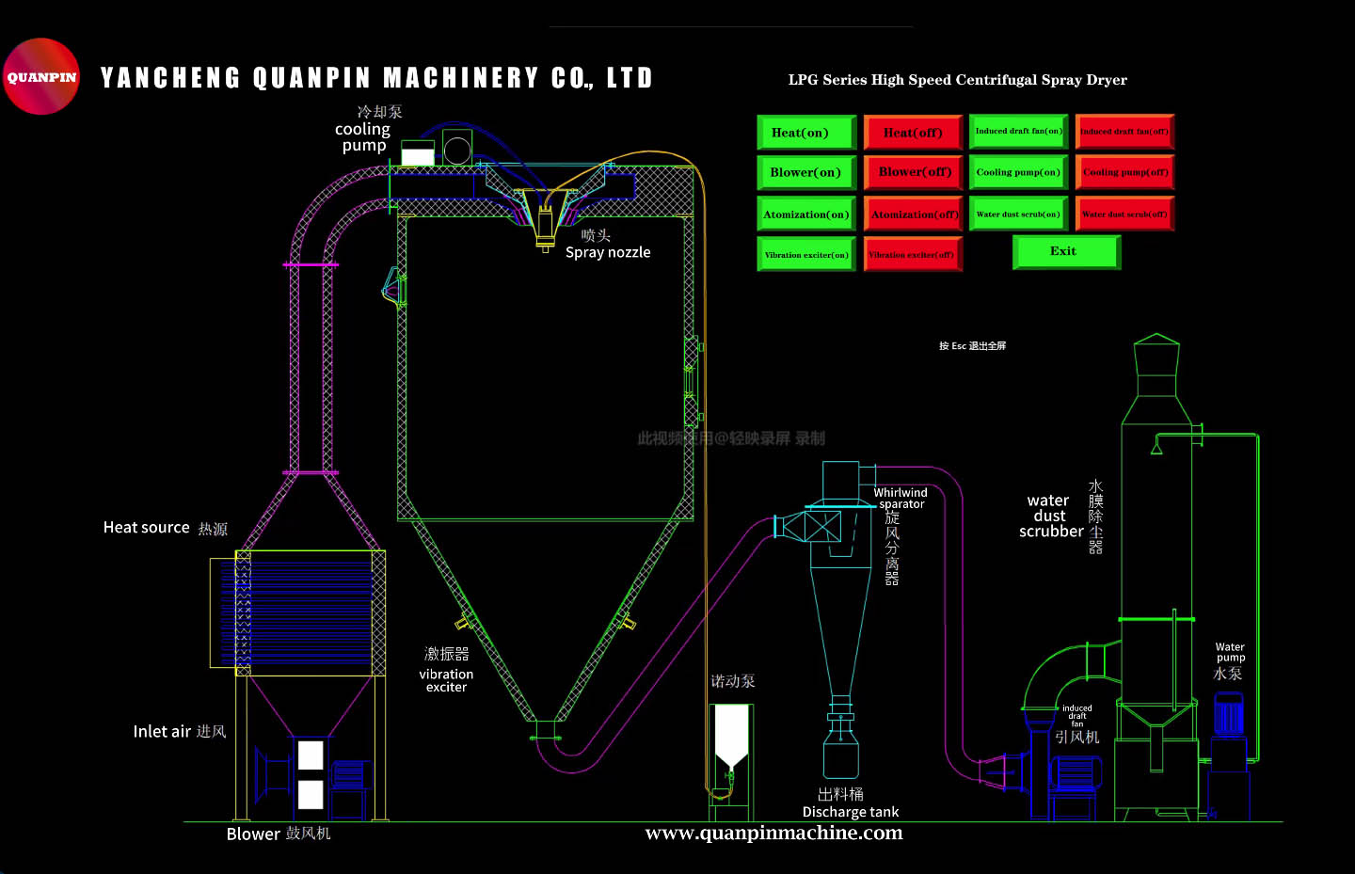Click the green Exit button
Image resolution: width=1355 pixels, height=874 pixels.
(1066, 252)
